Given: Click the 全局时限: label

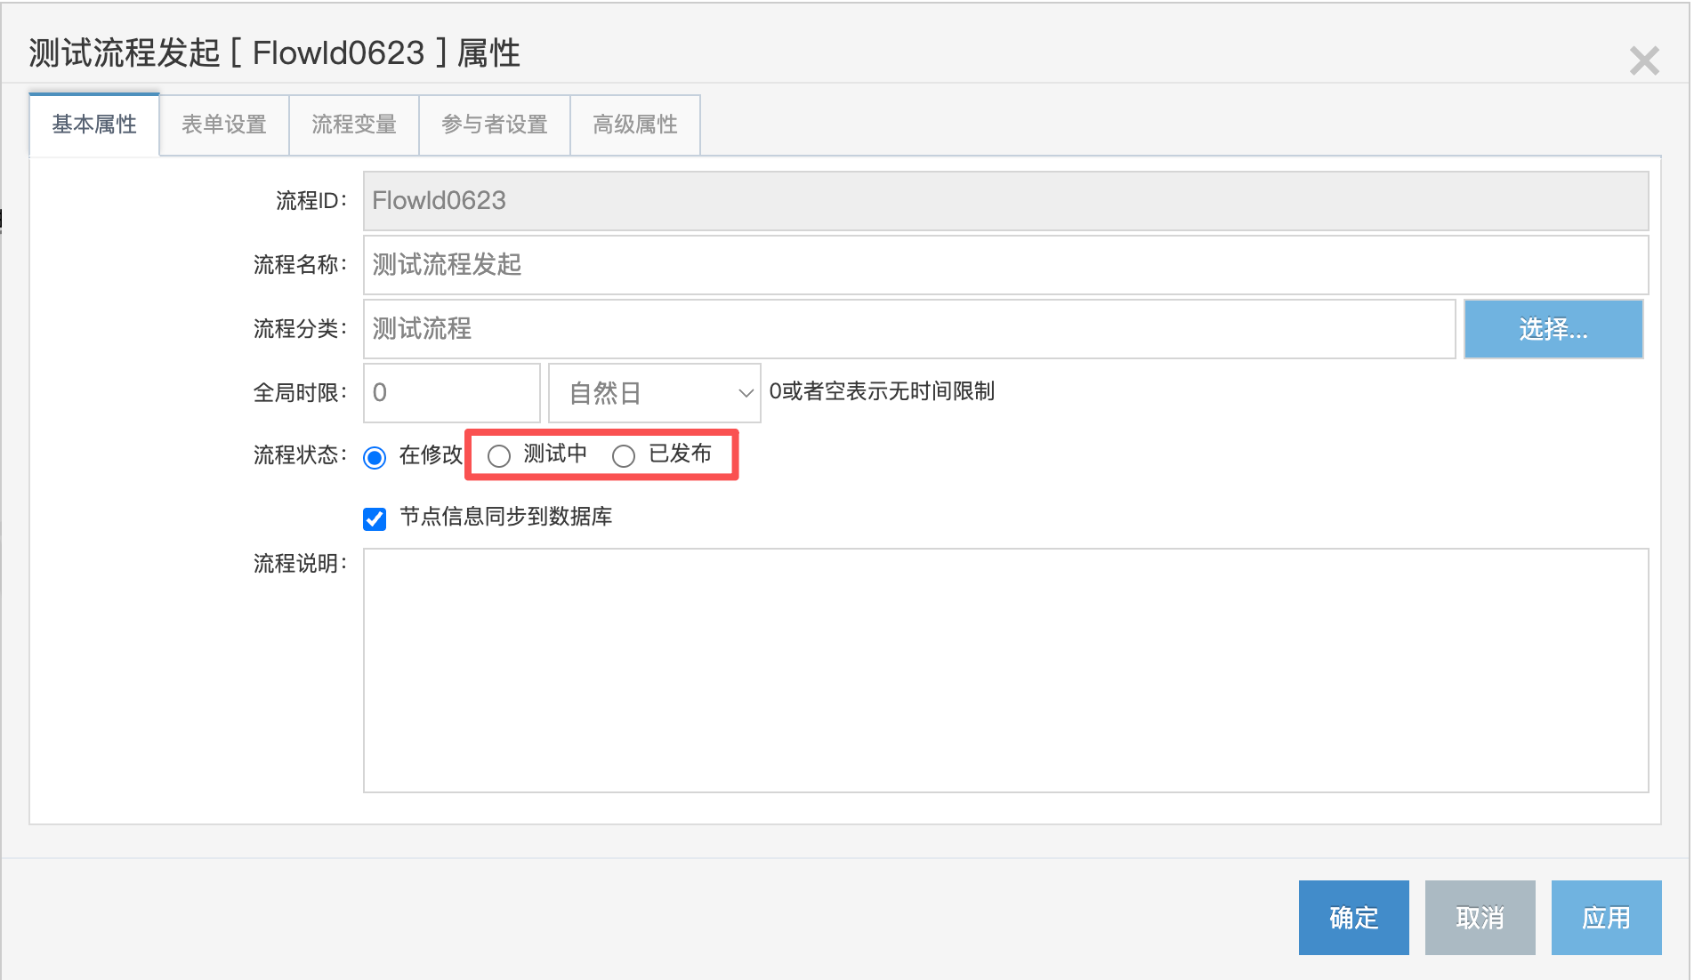Looking at the screenshot, I should [x=300, y=393].
